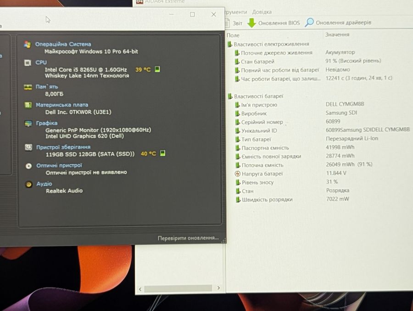Viewport: 413px width, 311px height.
Task: Click the value 11.844 V
Action: 336,173
